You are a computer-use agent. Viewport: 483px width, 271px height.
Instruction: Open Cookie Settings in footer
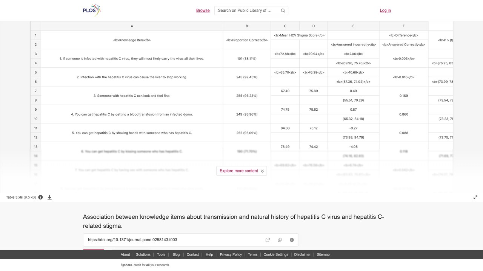[276, 254]
